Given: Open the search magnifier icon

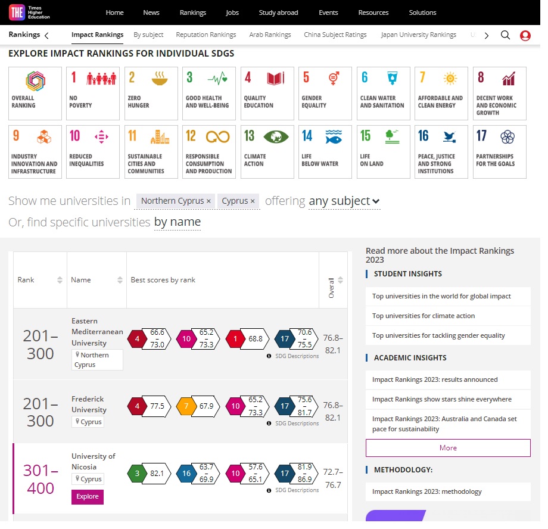Looking at the screenshot, I should click(x=505, y=35).
